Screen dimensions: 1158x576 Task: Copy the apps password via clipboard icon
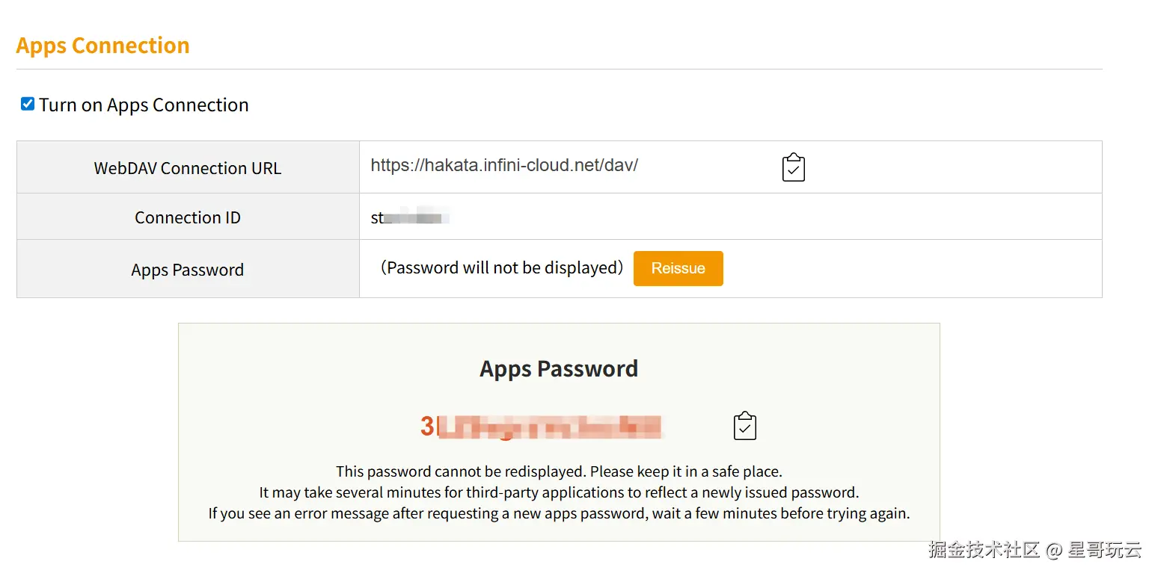744,426
